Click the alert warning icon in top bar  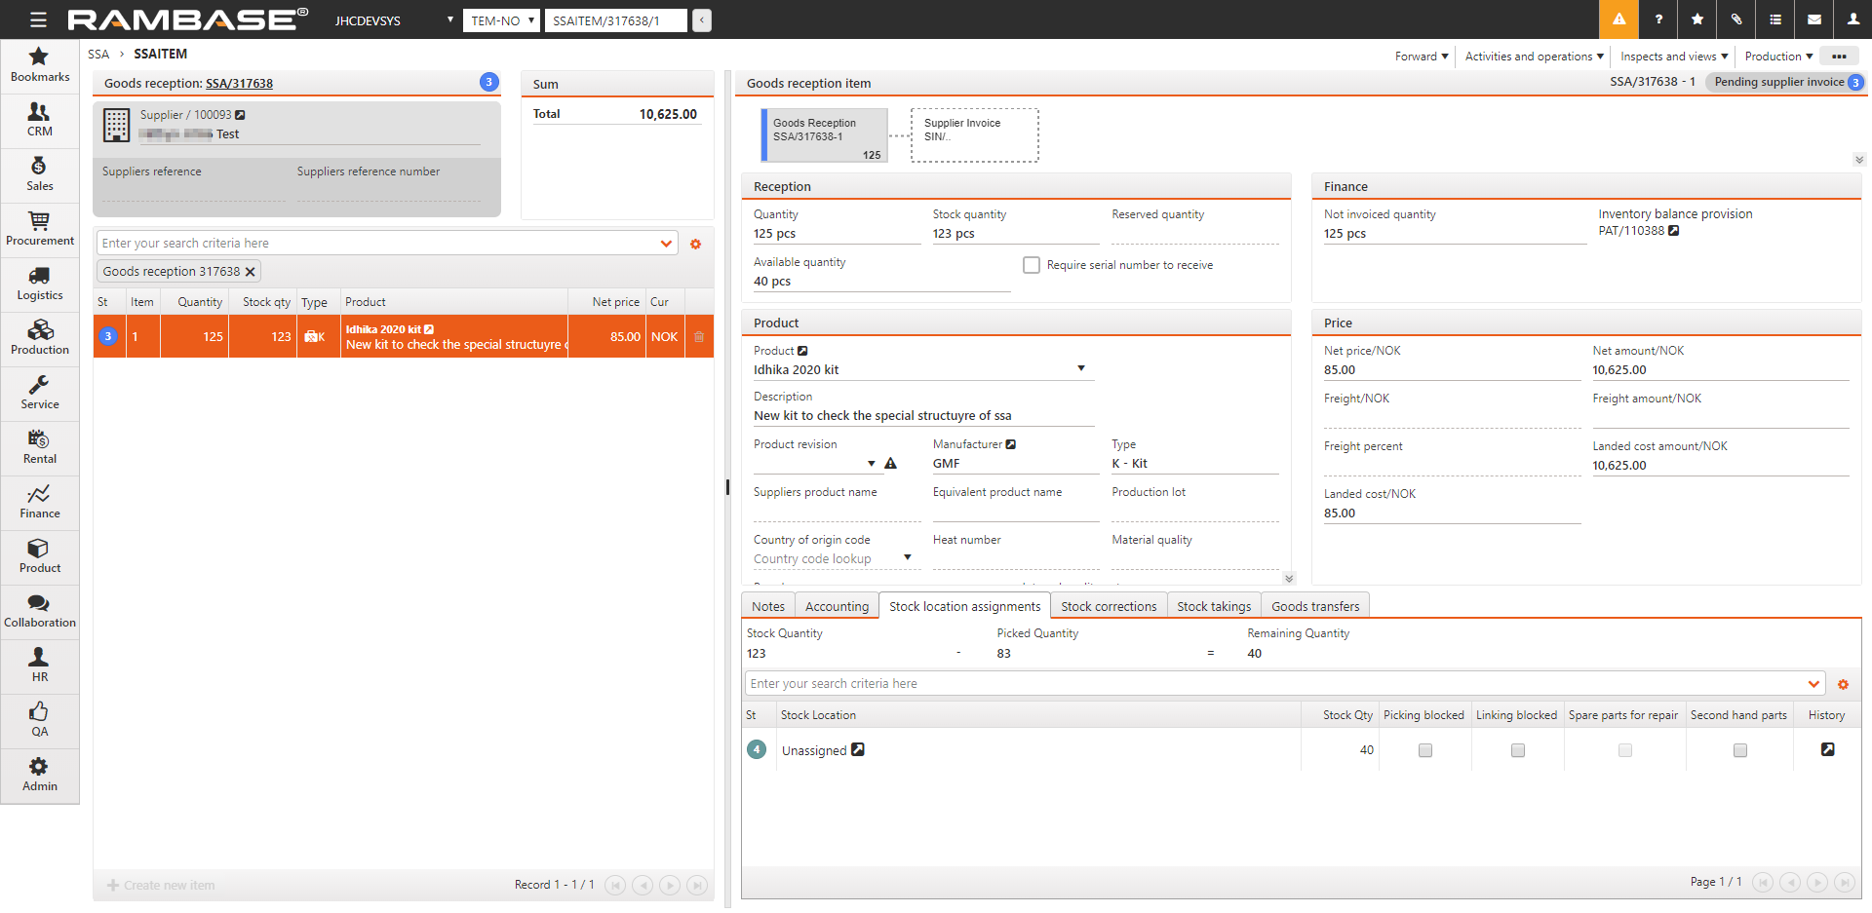tap(1618, 19)
